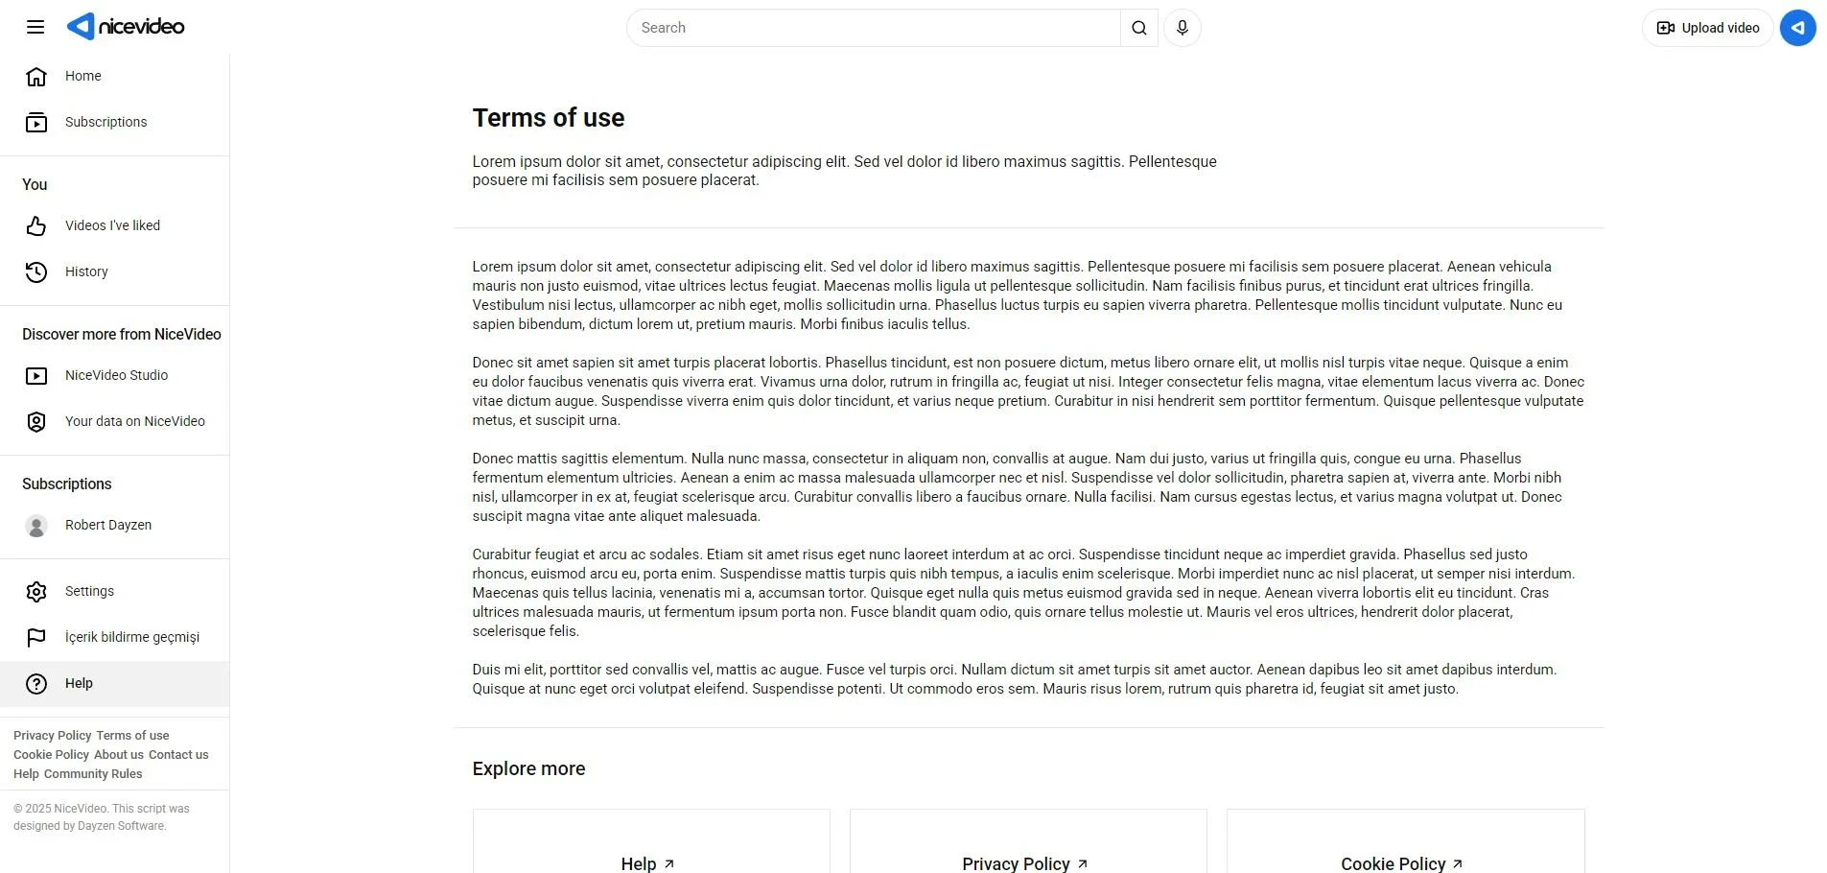The width and height of the screenshot is (1827, 873).
Task: Click the NiceVideo Studio play icon
Action: click(36, 376)
